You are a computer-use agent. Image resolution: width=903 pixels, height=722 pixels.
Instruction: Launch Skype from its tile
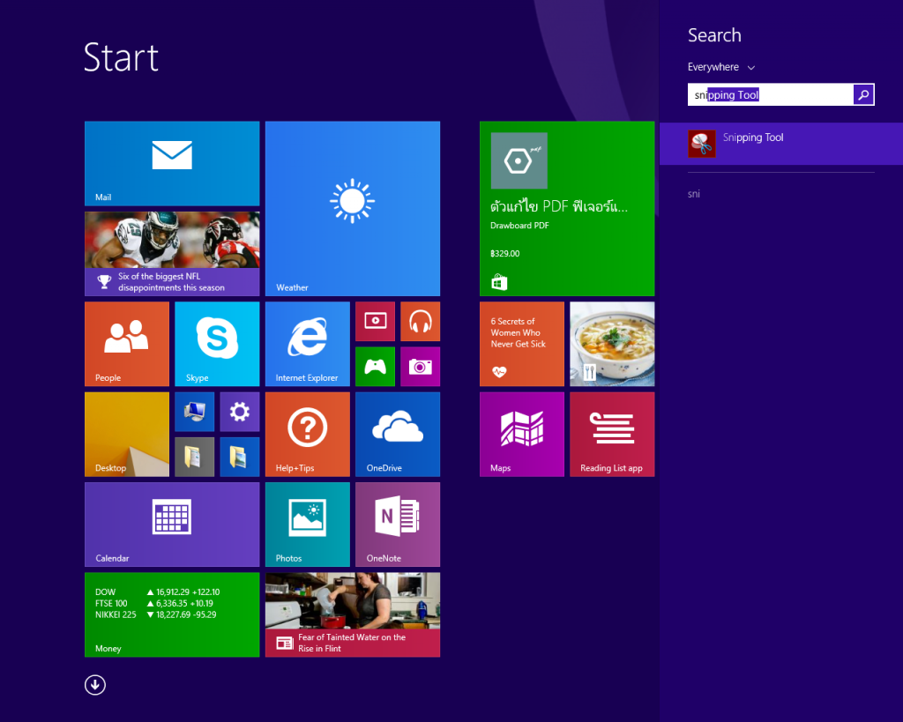pos(217,344)
